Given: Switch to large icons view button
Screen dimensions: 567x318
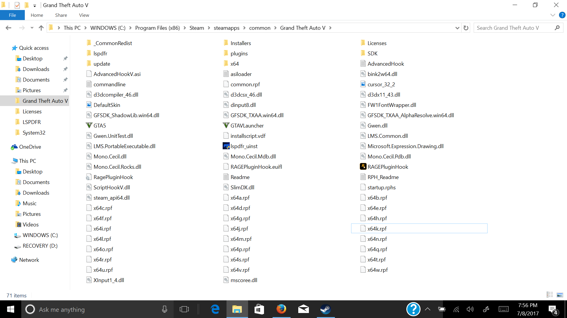Looking at the screenshot, I should (560, 295).
